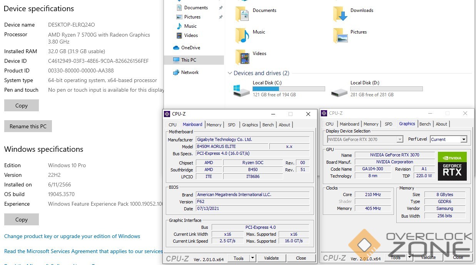Click the pin icon beside navigation Documents
The width and height of the screenshot is (476, 265).
[x=220, y=8]
